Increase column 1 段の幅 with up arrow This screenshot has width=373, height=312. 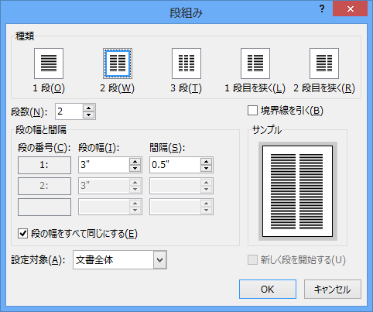[x=135, y=162]
